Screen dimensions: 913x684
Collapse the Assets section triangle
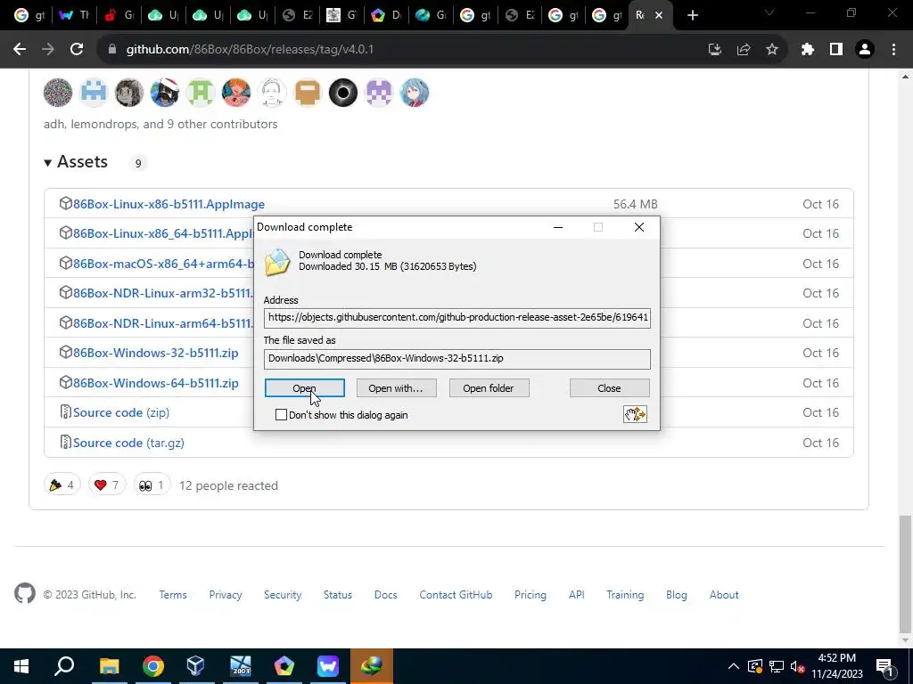coord(48,162)
